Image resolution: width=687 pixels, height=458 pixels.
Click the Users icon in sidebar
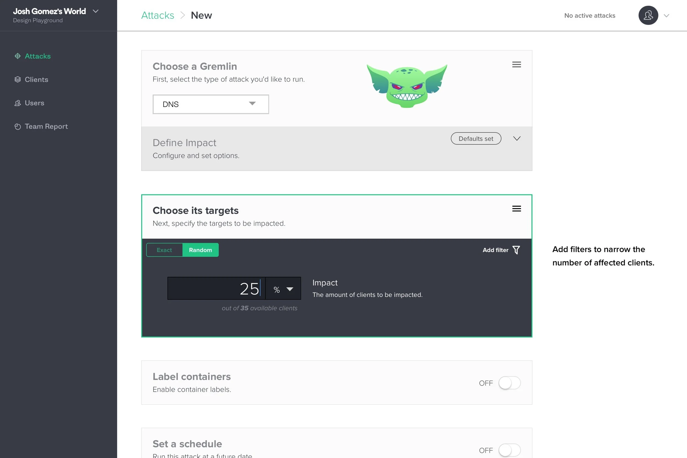point(18,103)
